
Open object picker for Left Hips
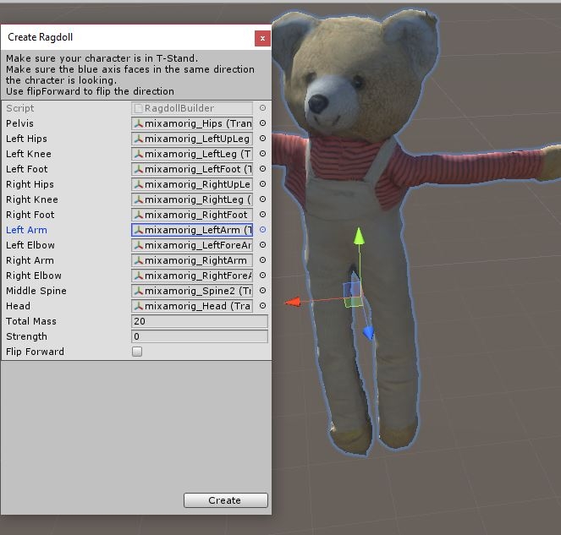click(x=262, y=139)
